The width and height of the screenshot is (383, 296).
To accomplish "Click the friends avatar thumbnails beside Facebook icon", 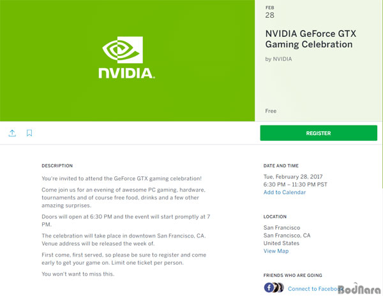I will (279, 288).
